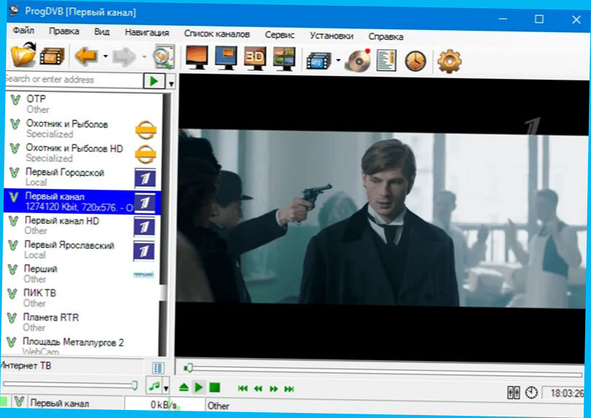Click the Охотник и Рыболов channel logo
Image resolution: width=591 pixels, height=418 pixels.
146,130
